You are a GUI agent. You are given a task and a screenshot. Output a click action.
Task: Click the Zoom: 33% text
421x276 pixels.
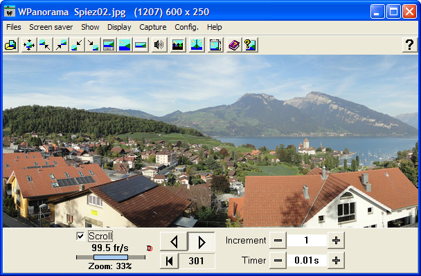coord(110,266)
